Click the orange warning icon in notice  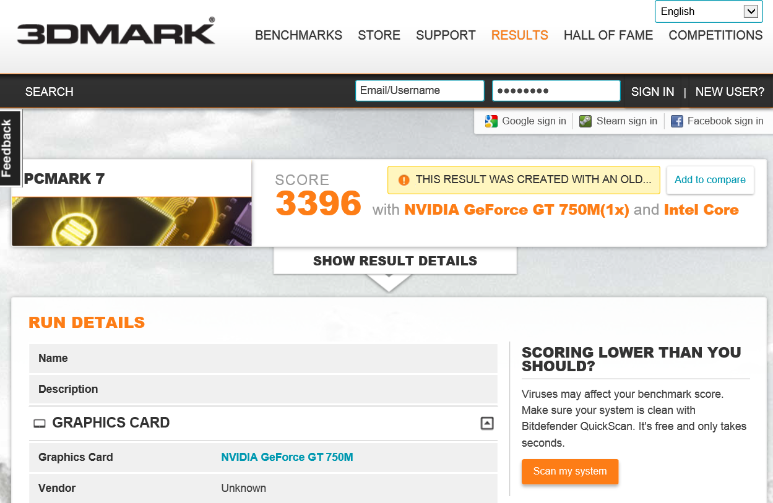click(x=404, y=180)
